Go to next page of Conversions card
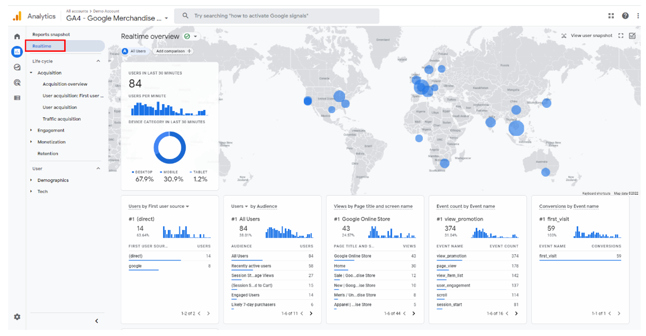Screen dimensions: 646x336 [x=619, y=313]
